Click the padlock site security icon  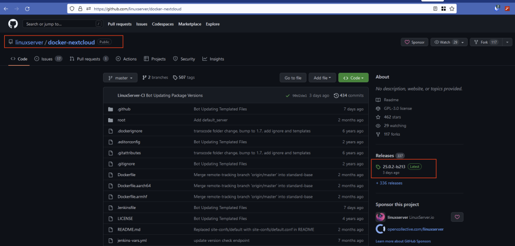click(x=80, y=9)
